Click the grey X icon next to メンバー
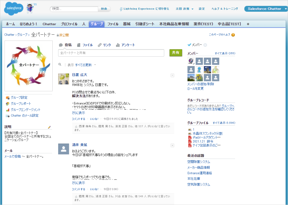Screen dimensions: 288x205 tap(205, 45)
